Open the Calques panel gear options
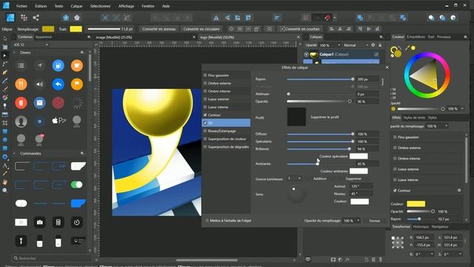The image size is (474, 267). tap(373, 45)
